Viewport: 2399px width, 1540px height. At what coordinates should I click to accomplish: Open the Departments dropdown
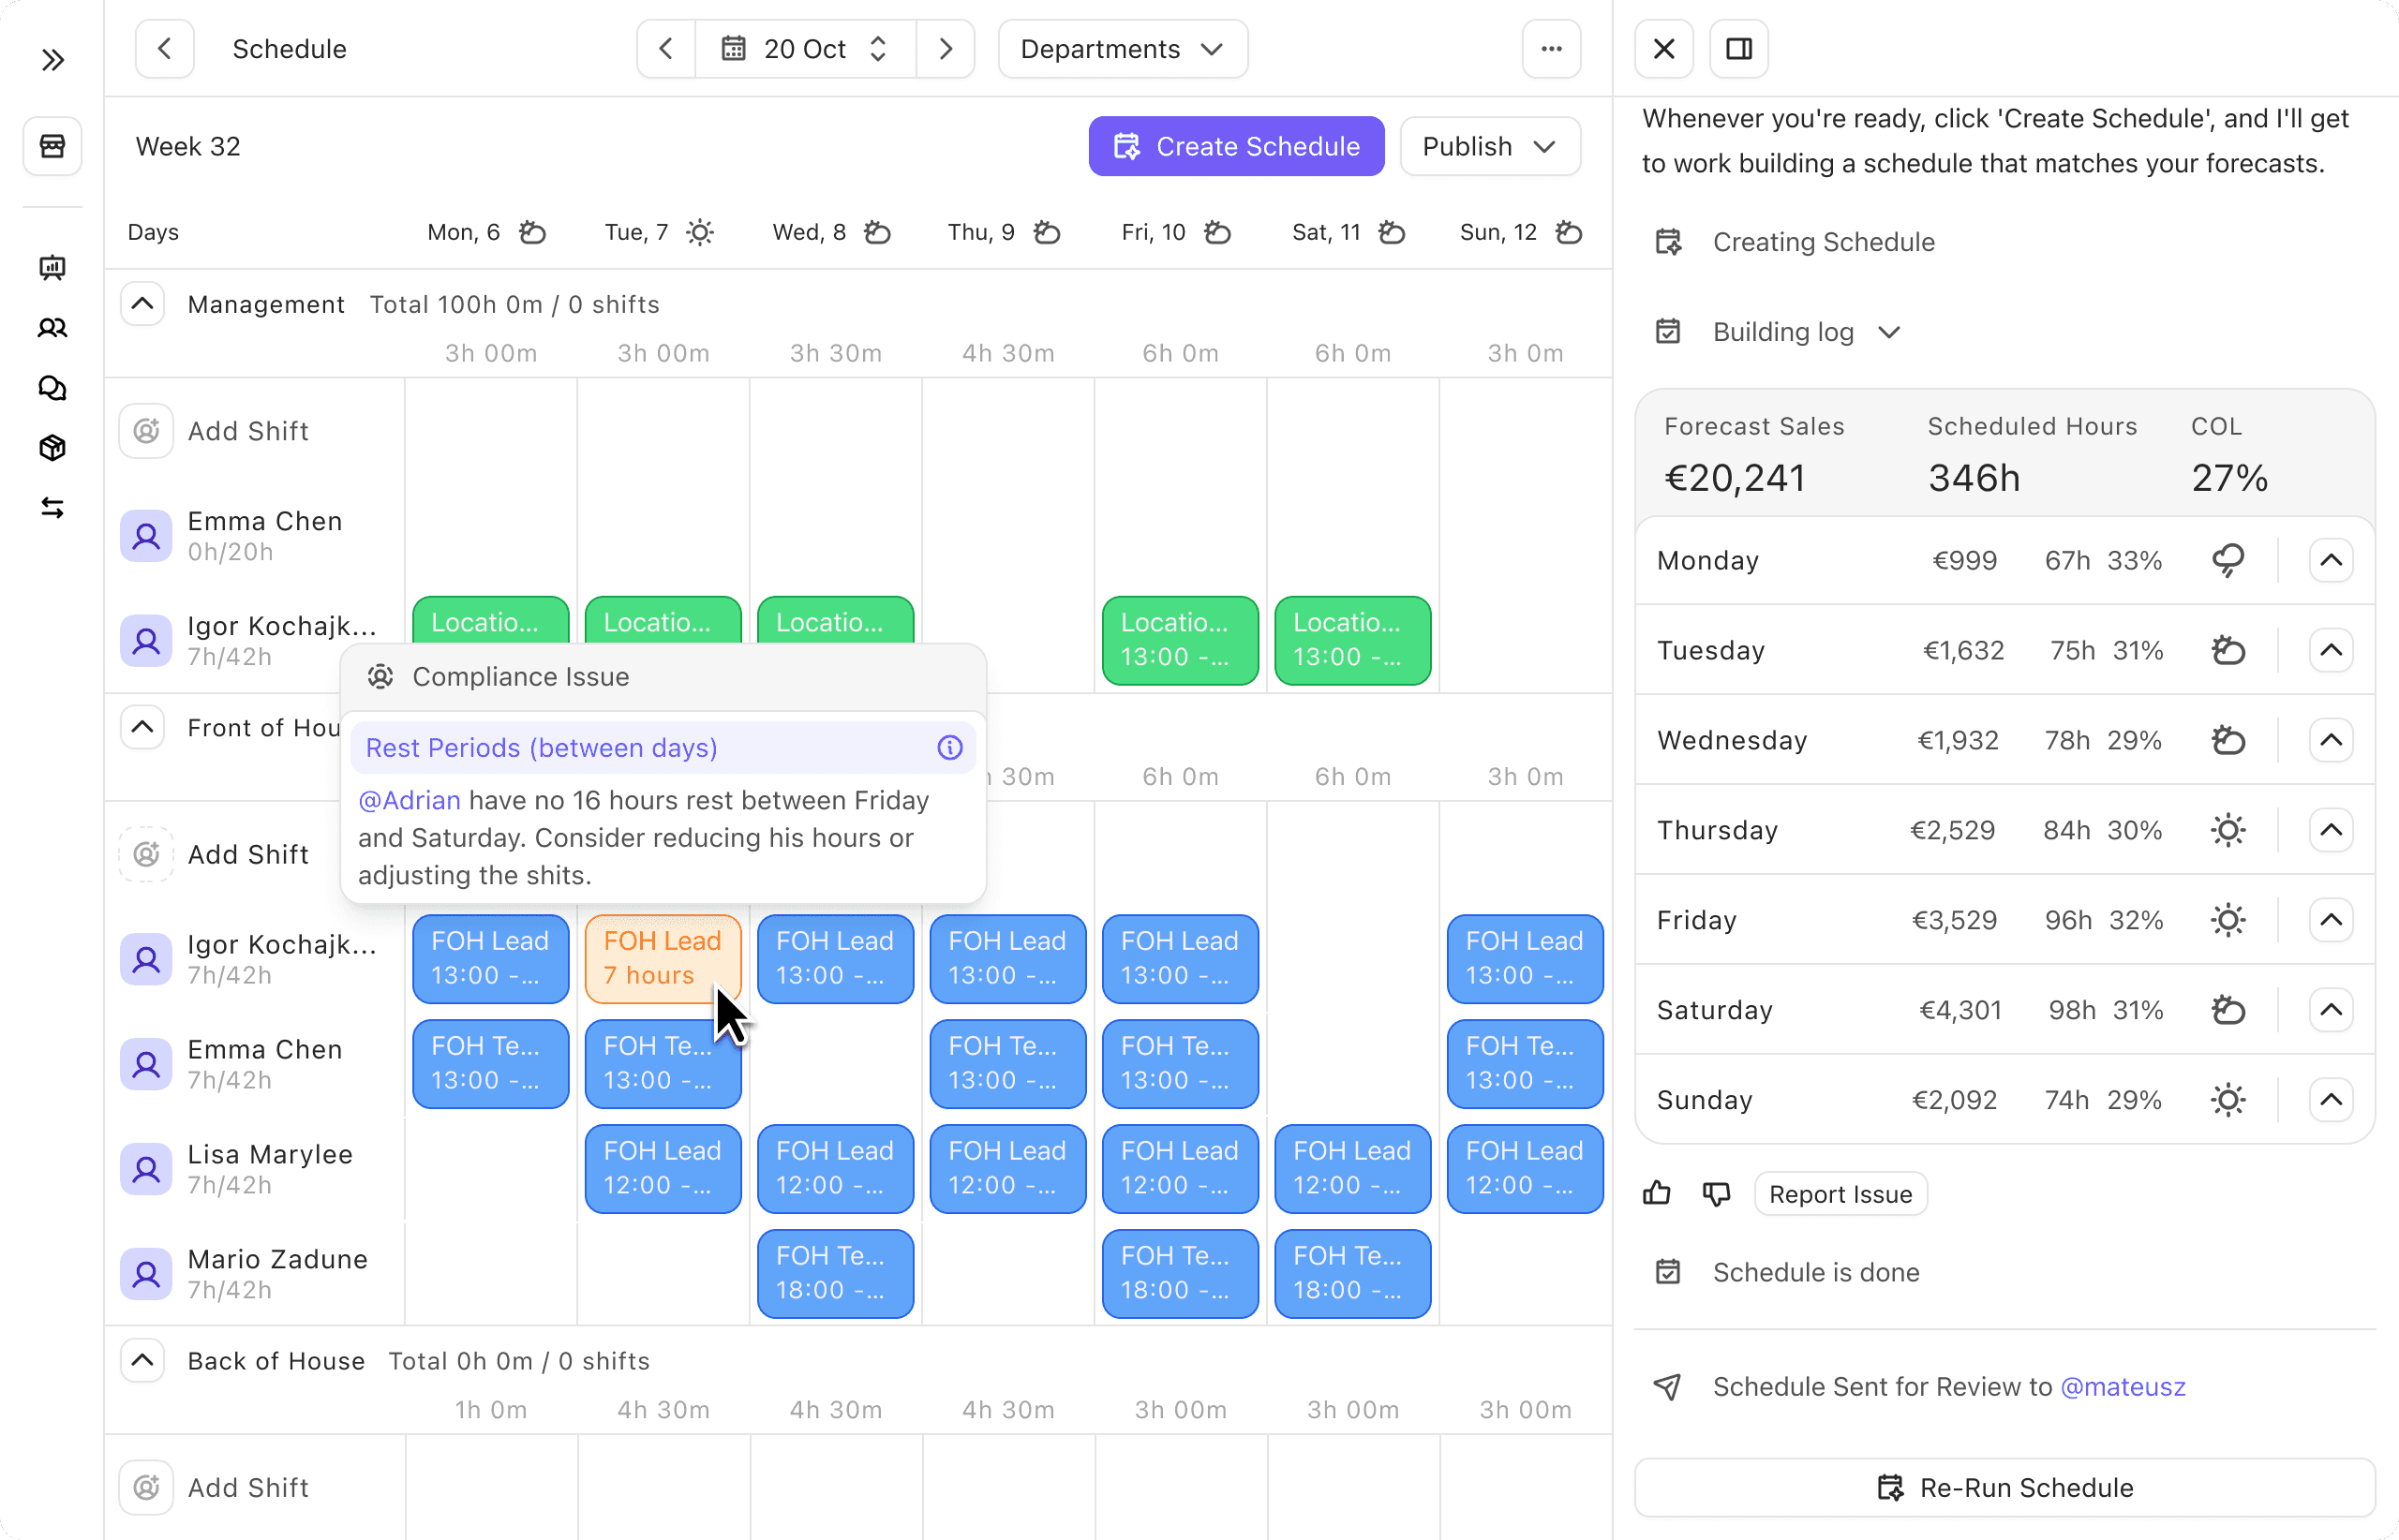[1123, 49]
